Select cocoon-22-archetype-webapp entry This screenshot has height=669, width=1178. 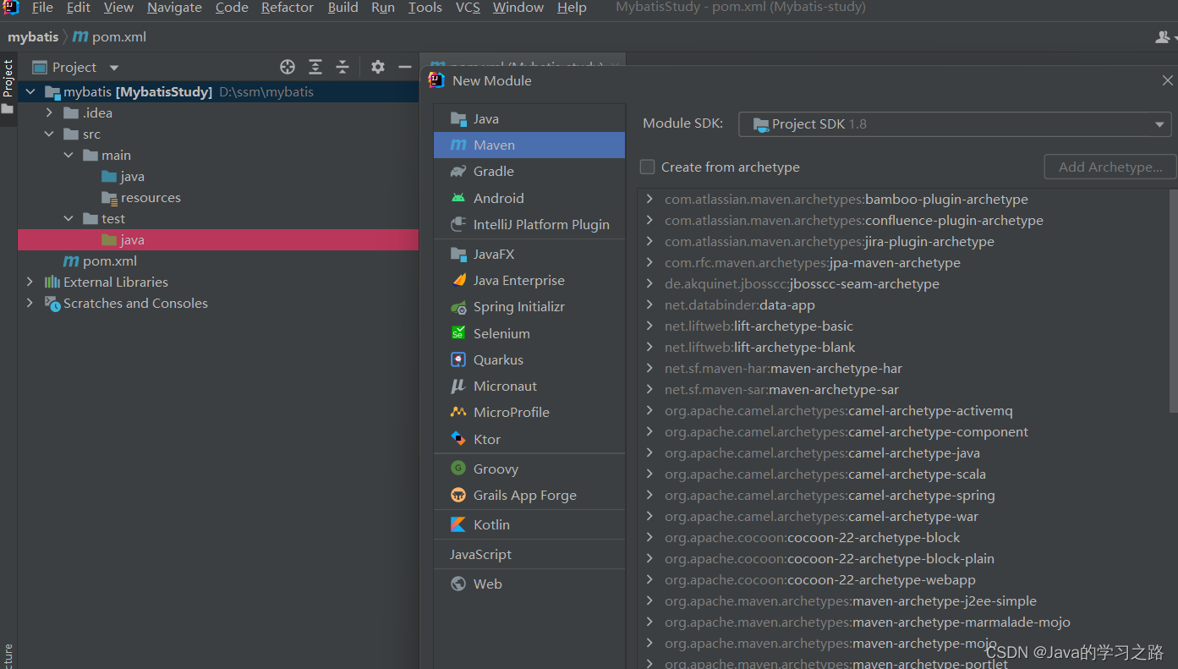820,579
